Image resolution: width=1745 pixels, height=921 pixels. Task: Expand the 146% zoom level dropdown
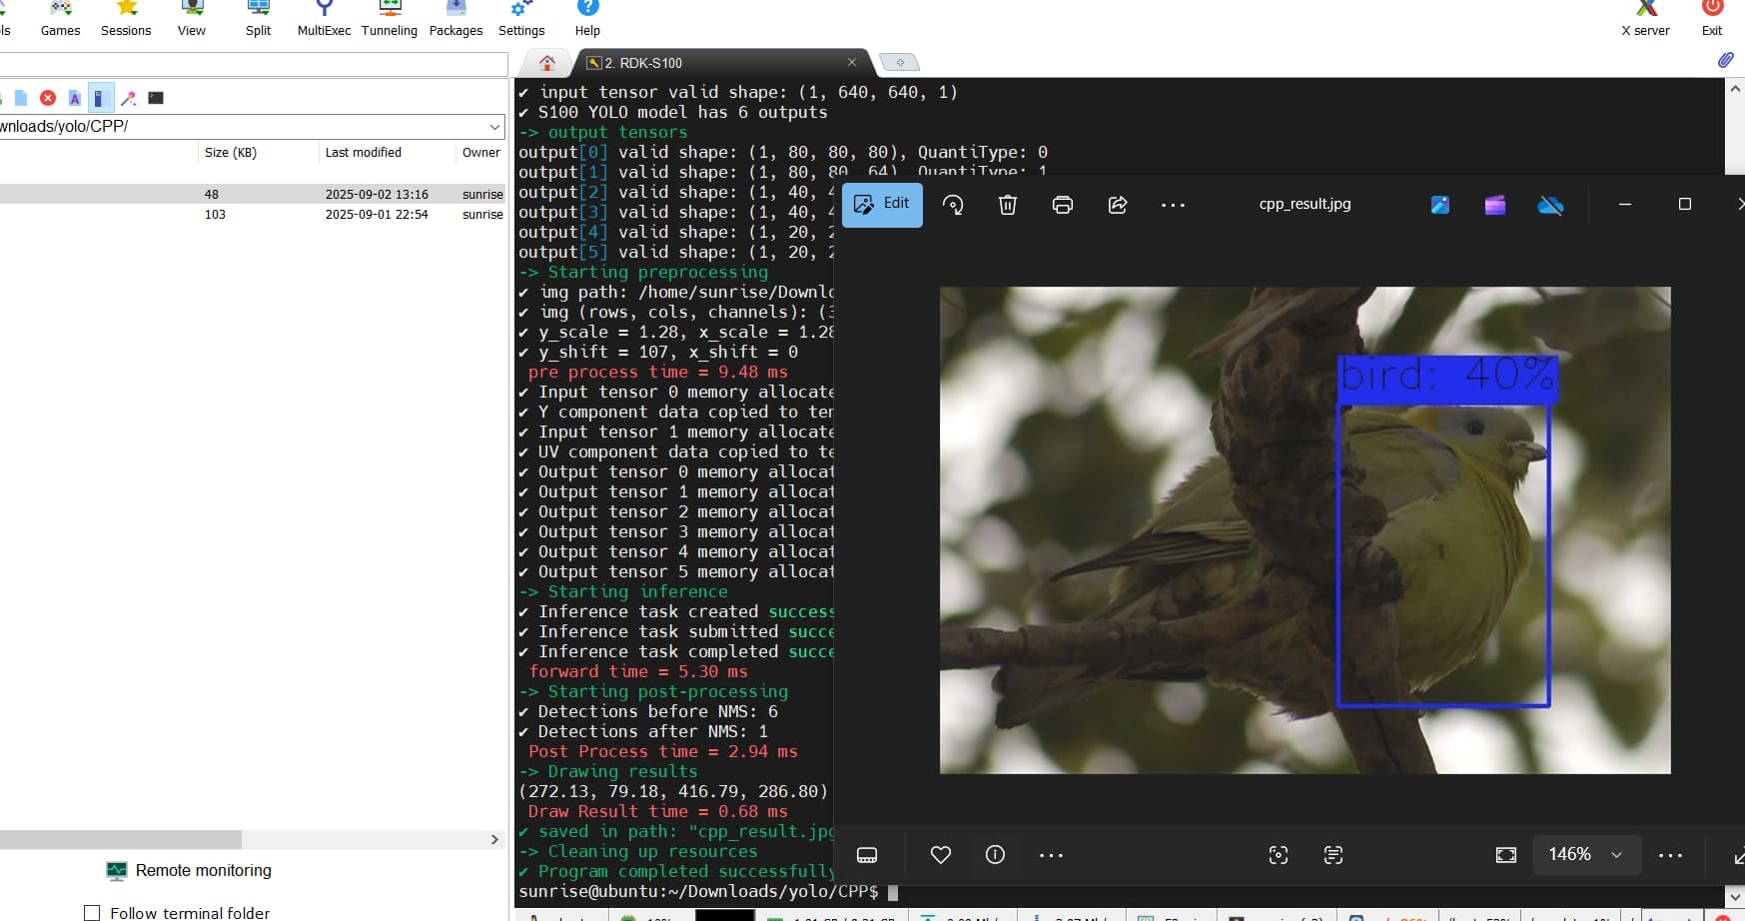click(1616, 855)
